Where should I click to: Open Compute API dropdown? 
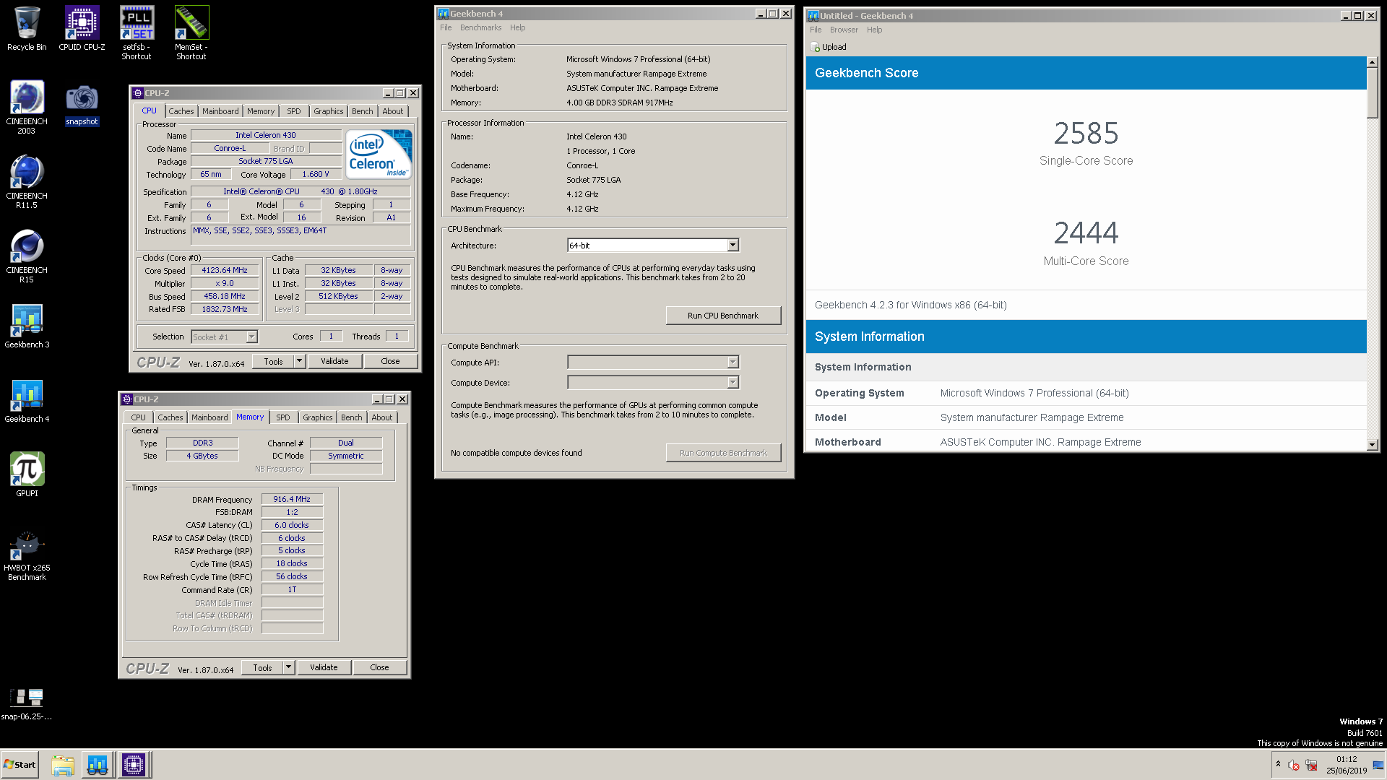click(733, 363)
